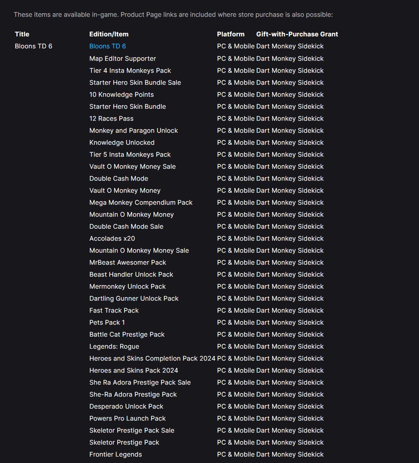Screen dimensions: 419x463
Task: Select 'Tier 4 Insta Monkeys Pack' text
Action: (x=130, y=71)
